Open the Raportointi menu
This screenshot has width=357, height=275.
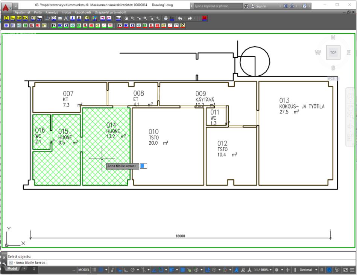coord(83,12)
